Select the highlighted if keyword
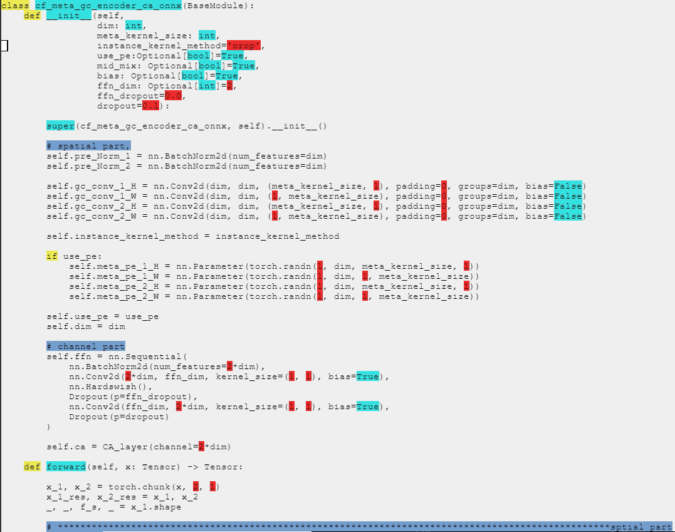Viewport: 675px width, 532px height. coord(51,256)
